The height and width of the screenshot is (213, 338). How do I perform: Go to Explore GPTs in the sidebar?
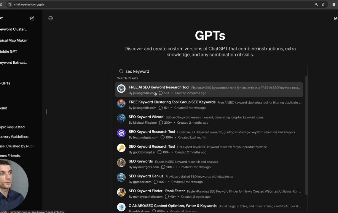click(5, 83)
